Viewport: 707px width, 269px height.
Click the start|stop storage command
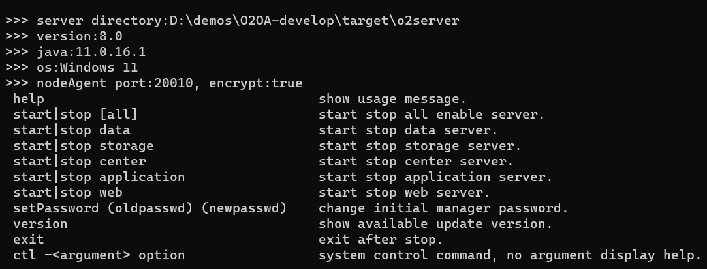pos(84,145)
